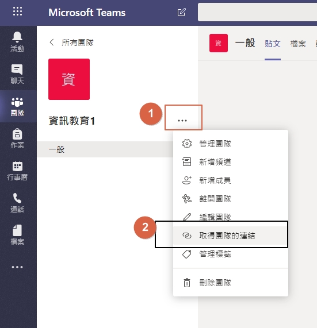Click 刪除團隊 at the menu bottom

231,283
